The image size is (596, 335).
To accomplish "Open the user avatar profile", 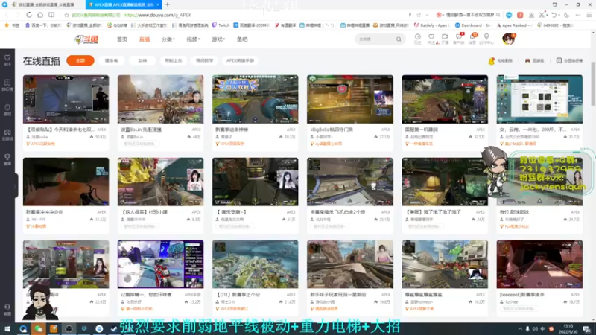I will pyautogui.click(x=509, y=39).
